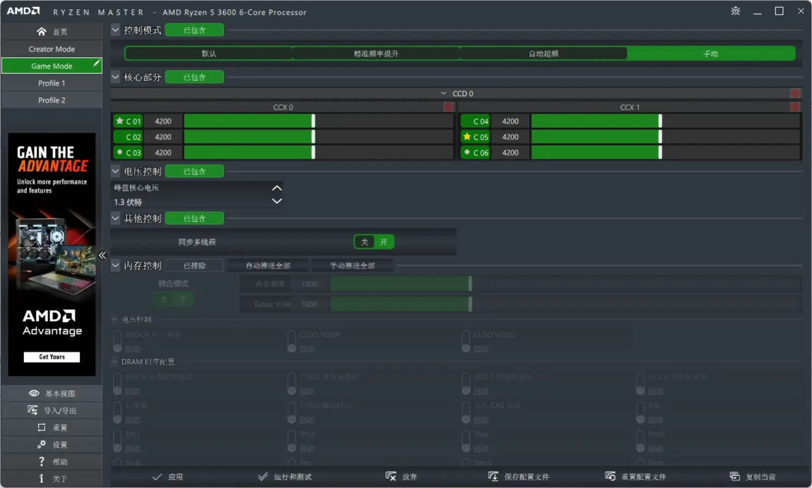Screen dimensions: 812x488
Task: Click the 应用 checkmark icon
Action: 157,477
